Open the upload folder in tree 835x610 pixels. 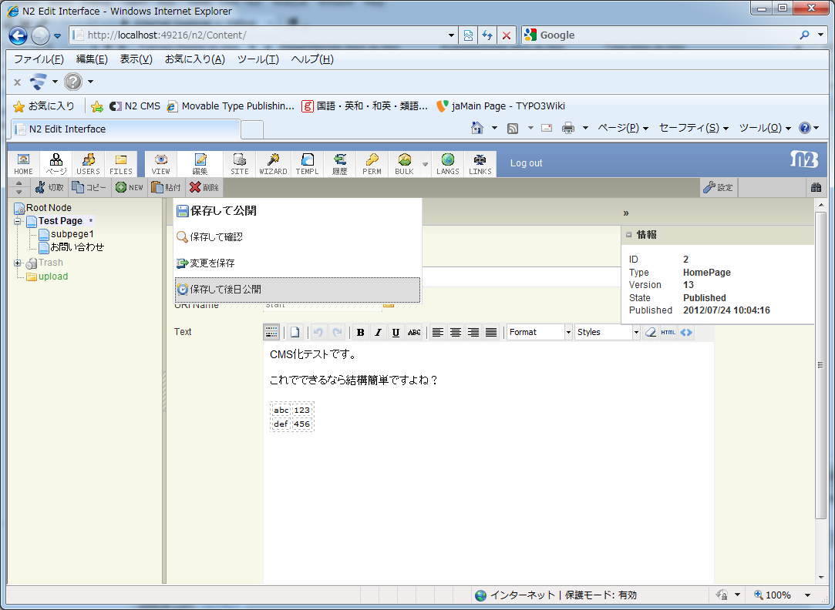53,277
